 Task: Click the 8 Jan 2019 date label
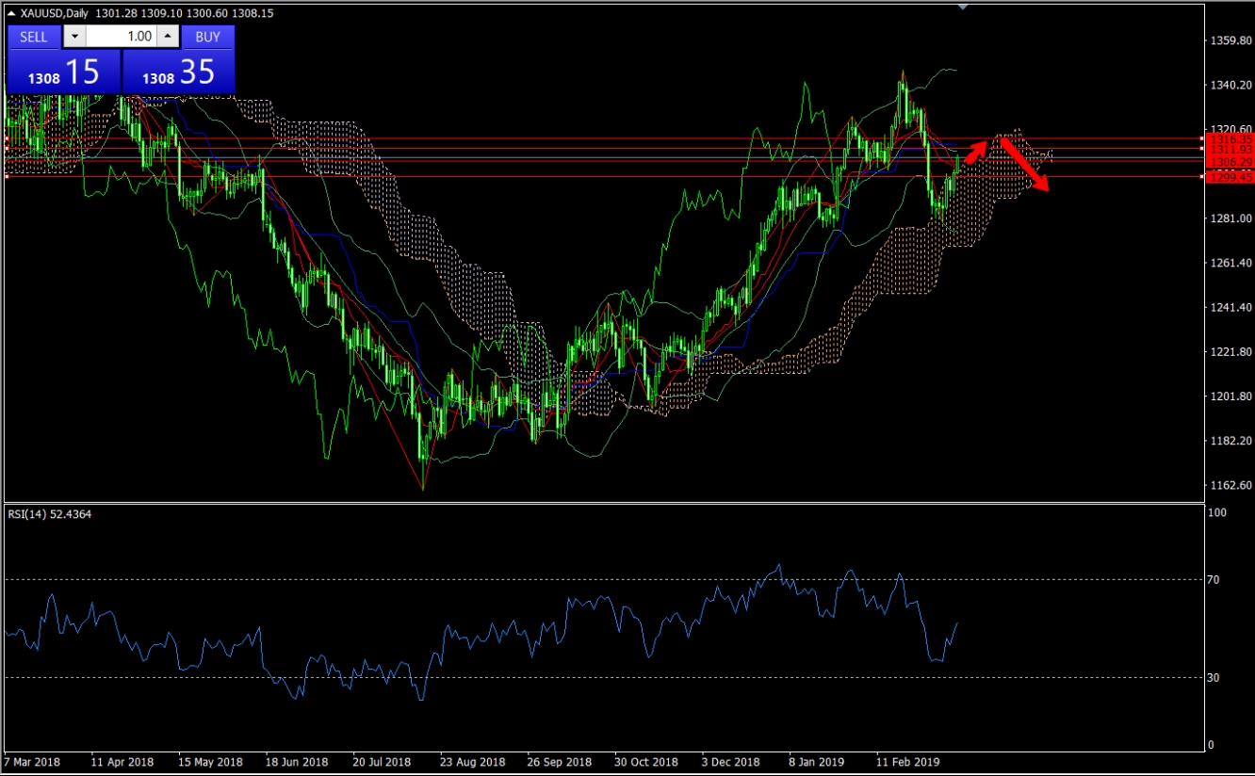[817, 761]
